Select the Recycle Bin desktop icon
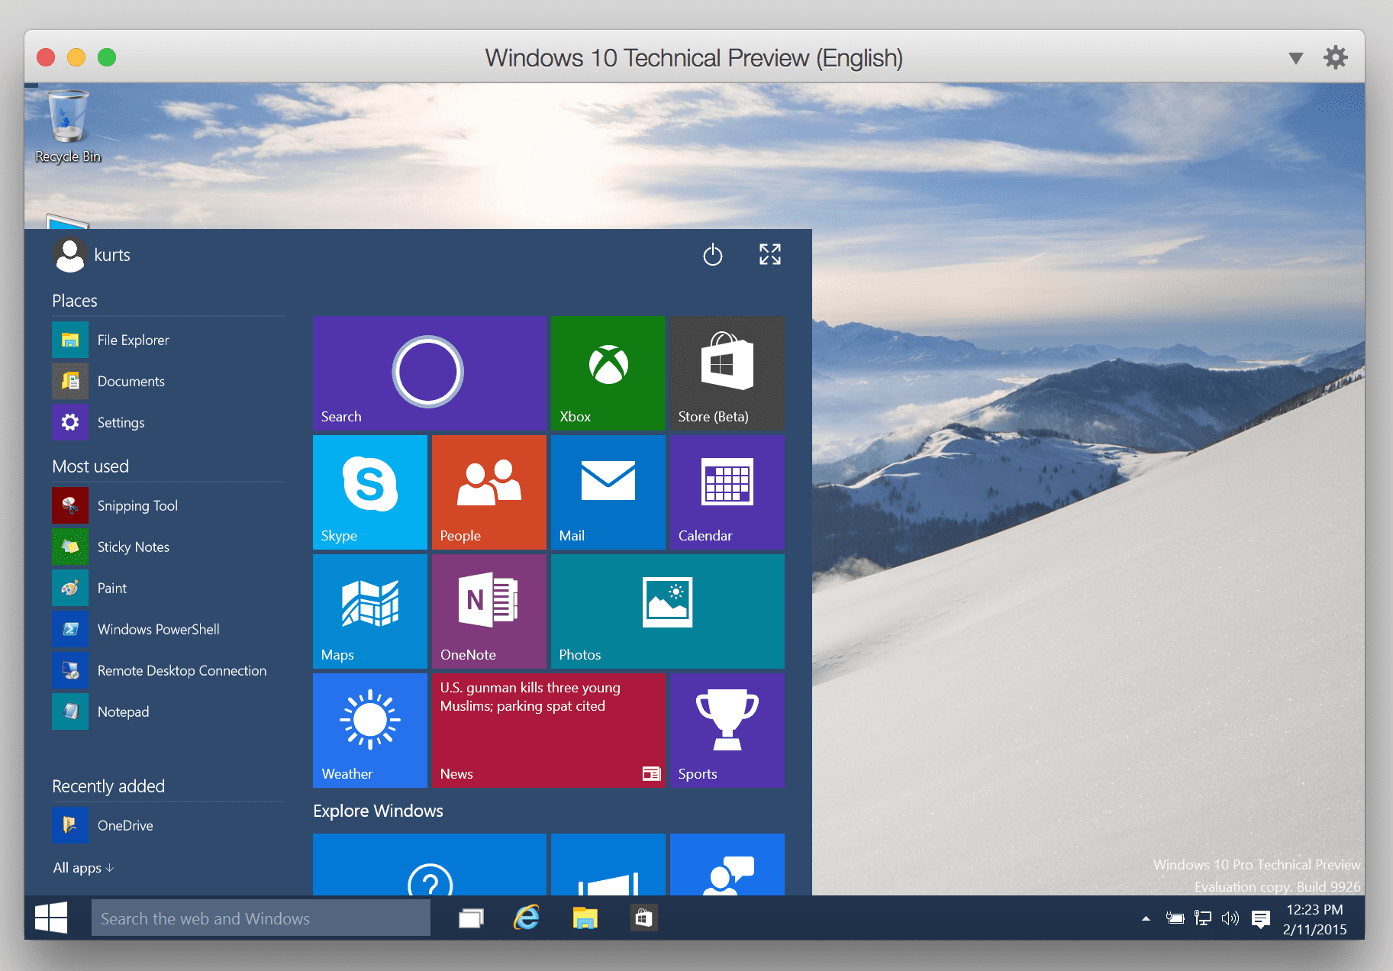This screenshot has width=1393, height=971. [68, 127]
